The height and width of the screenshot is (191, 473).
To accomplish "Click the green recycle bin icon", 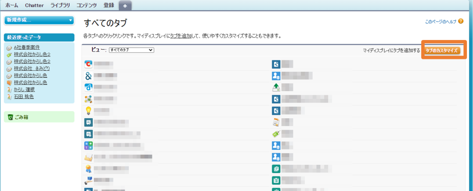I will (x=10, y=117).
